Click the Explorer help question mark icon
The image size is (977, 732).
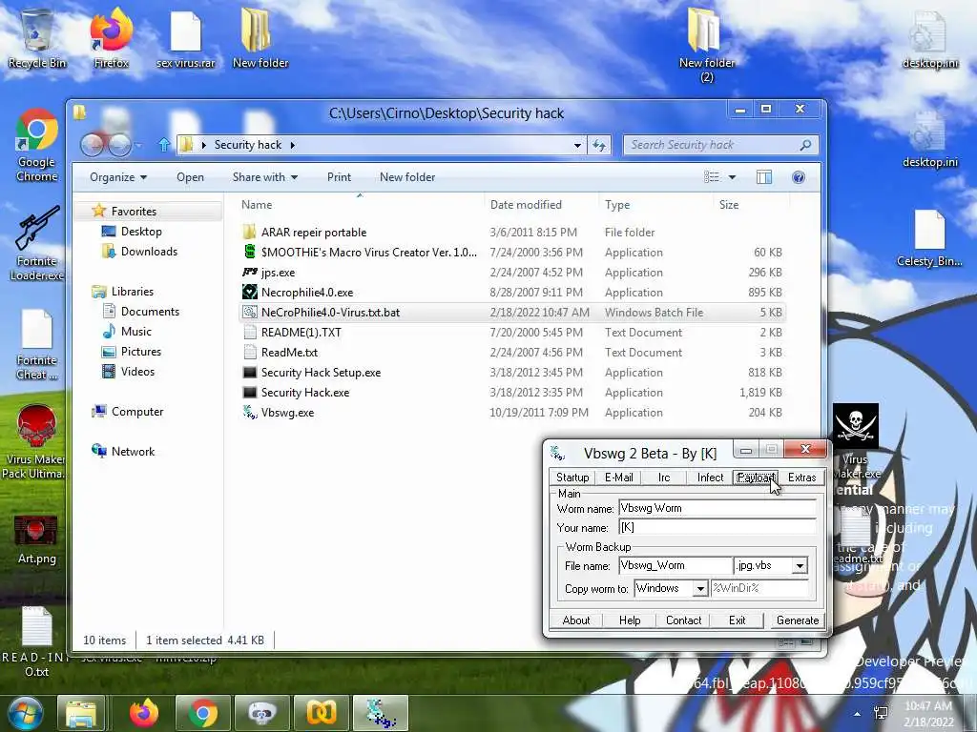[799, 177]
